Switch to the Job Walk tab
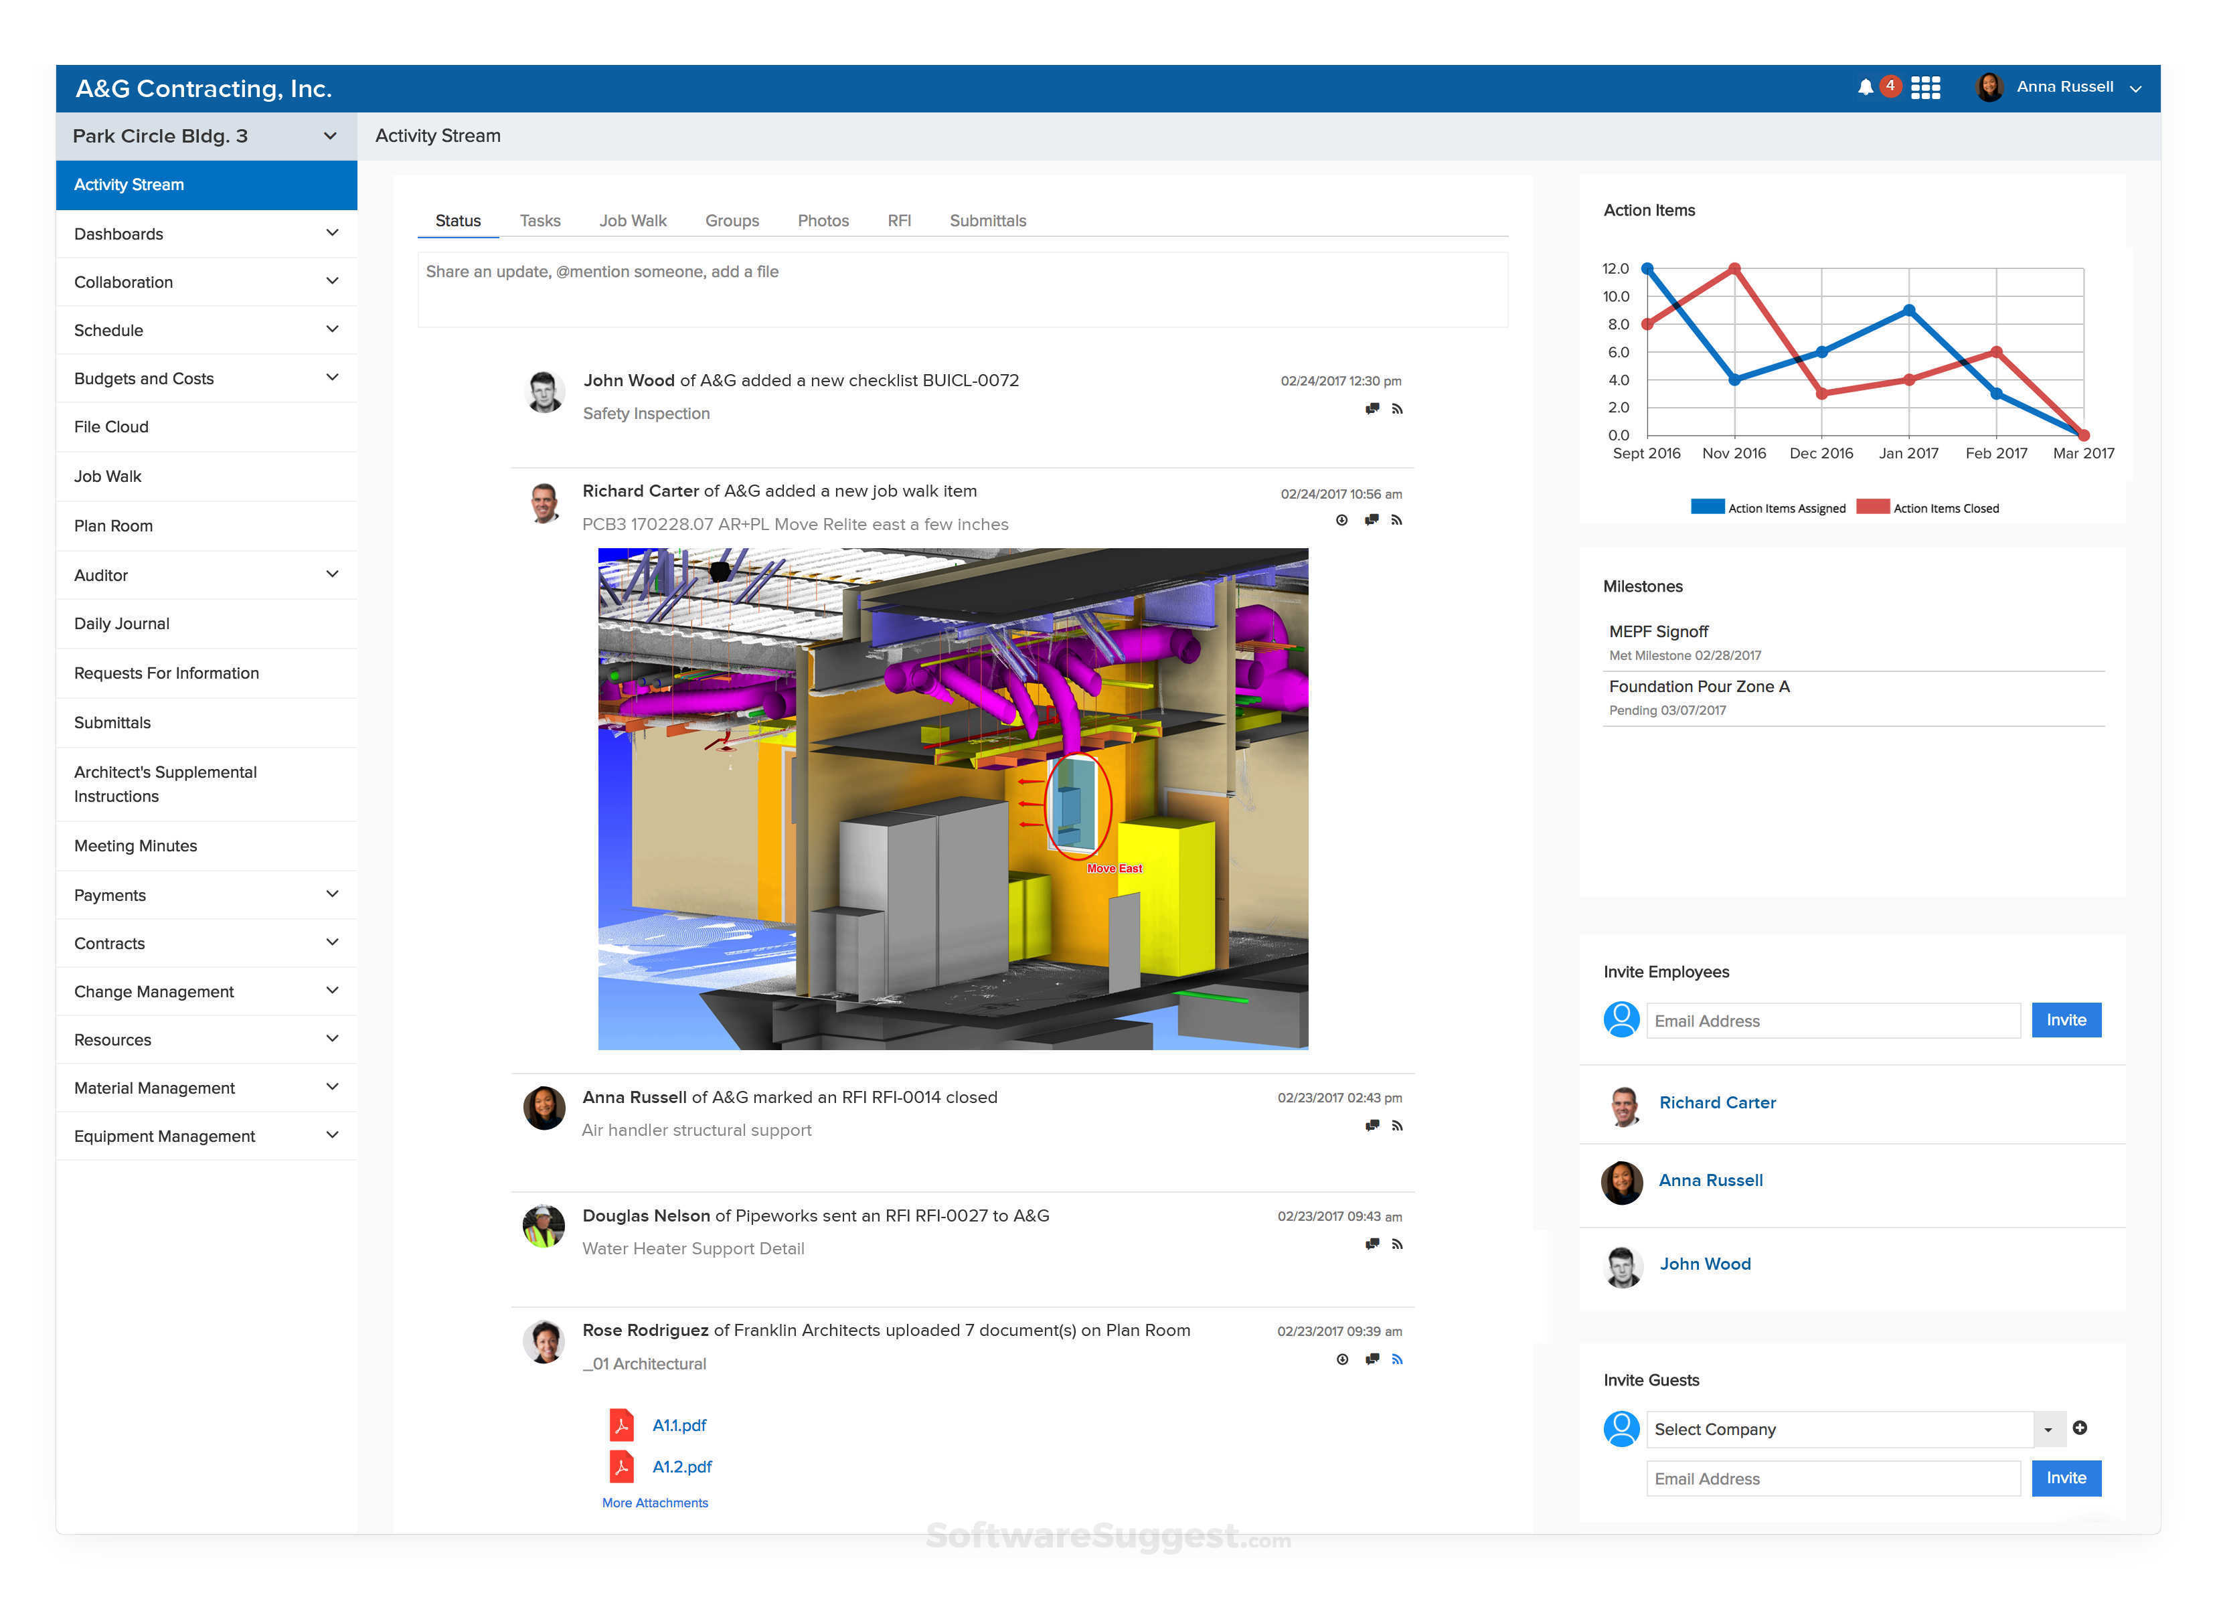 click(633, 221)
